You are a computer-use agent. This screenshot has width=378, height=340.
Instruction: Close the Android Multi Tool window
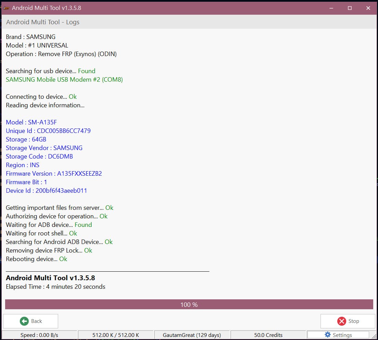[368, 8]
